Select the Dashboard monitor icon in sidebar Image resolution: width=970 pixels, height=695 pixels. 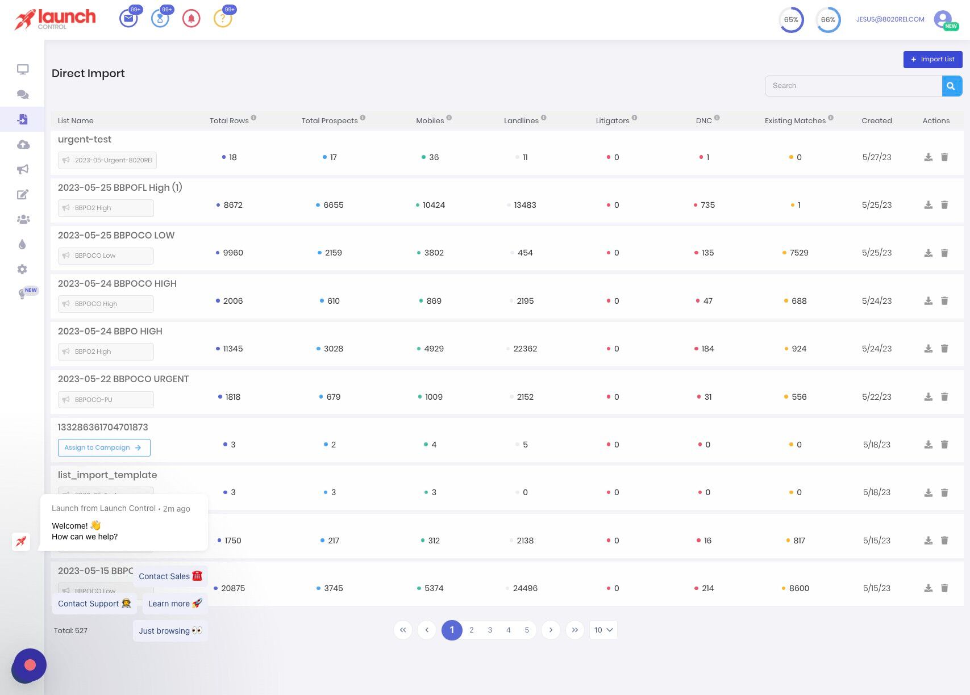(22, 69)
